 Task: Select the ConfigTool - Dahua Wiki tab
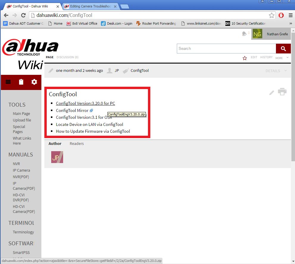[x=30, y=6]
